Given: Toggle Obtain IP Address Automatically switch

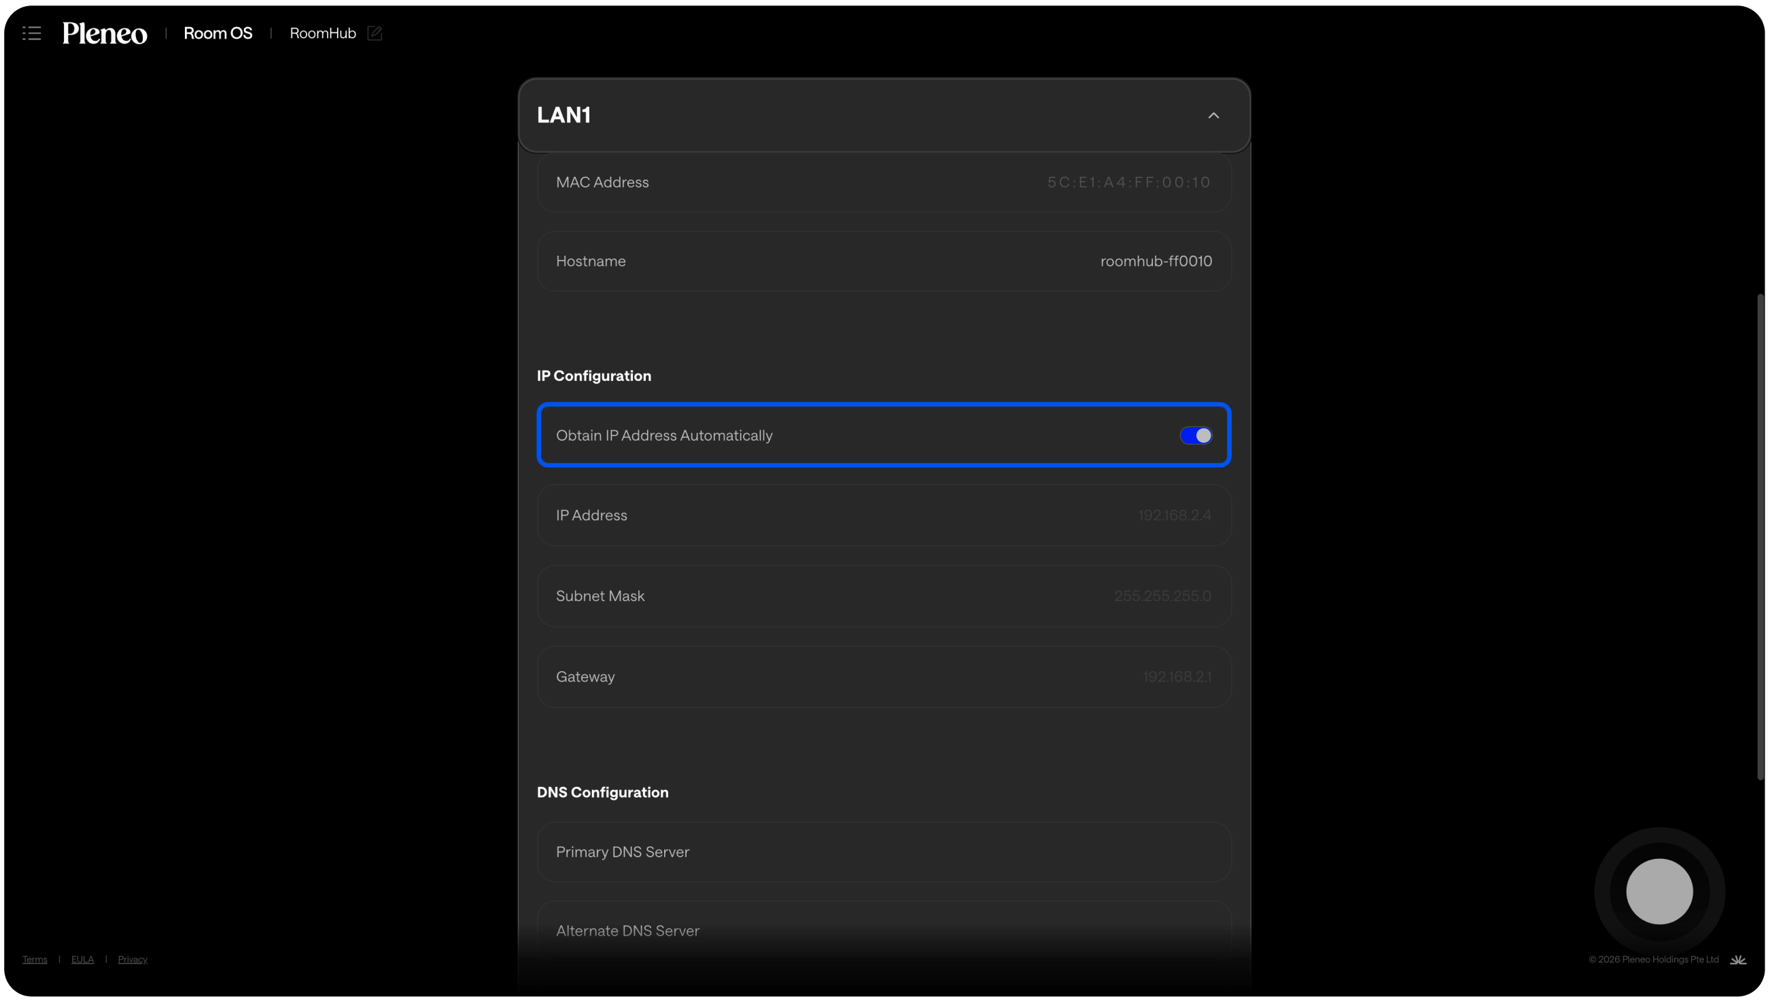Looking at the screenshot, I should pyautogui.click(x=1196, y=435).
